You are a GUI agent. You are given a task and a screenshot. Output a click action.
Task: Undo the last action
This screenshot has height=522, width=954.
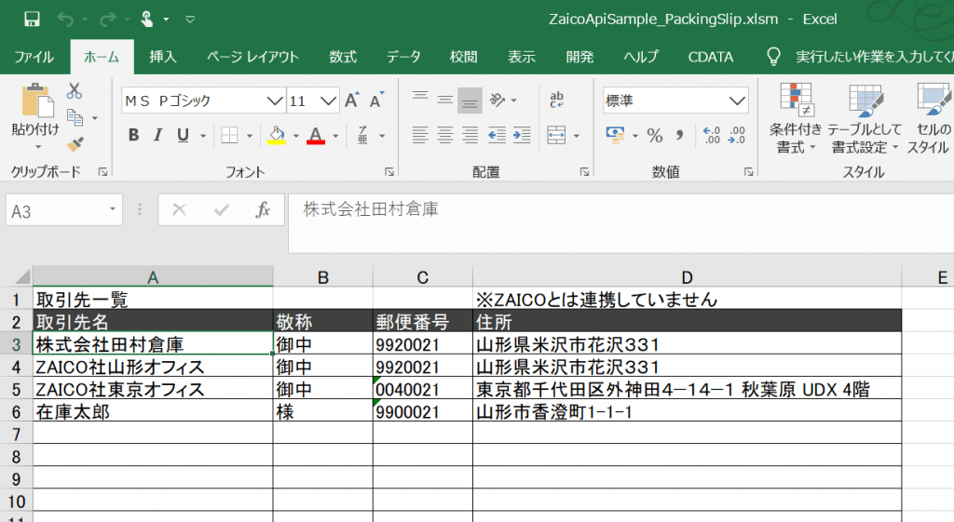(65, 20)
